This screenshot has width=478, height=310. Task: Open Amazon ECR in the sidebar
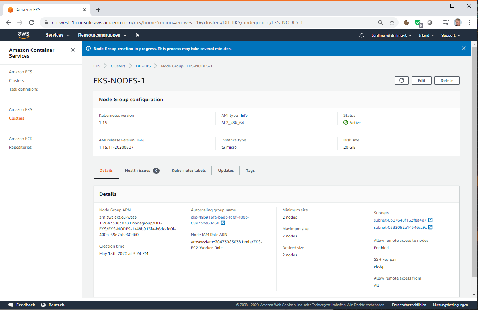[21, 139]
